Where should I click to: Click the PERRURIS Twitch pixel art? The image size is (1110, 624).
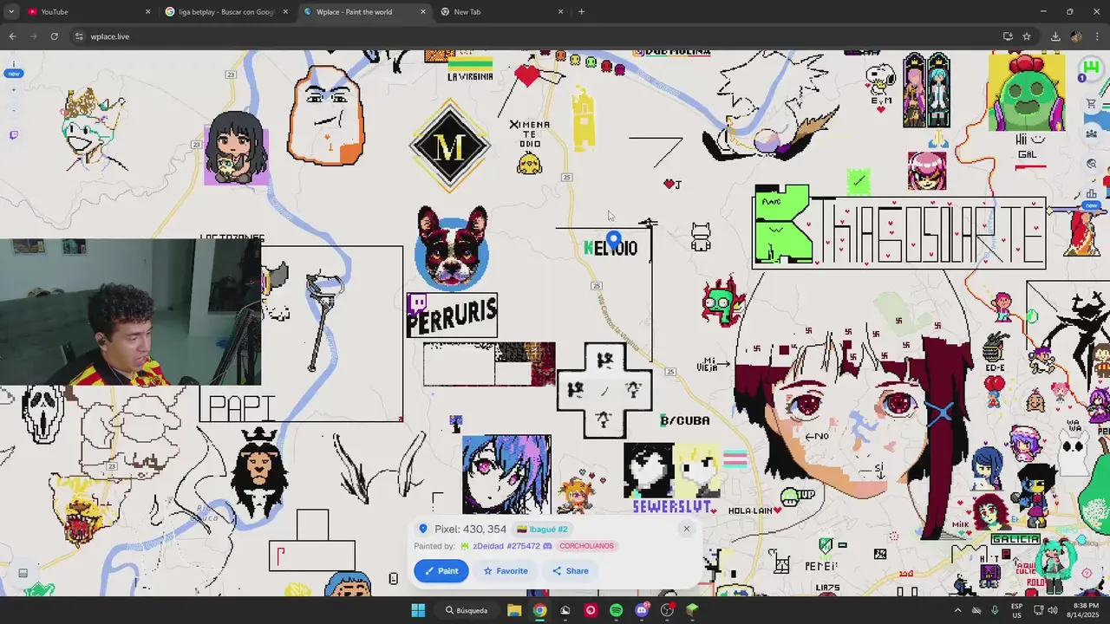[x=452, y=315]
